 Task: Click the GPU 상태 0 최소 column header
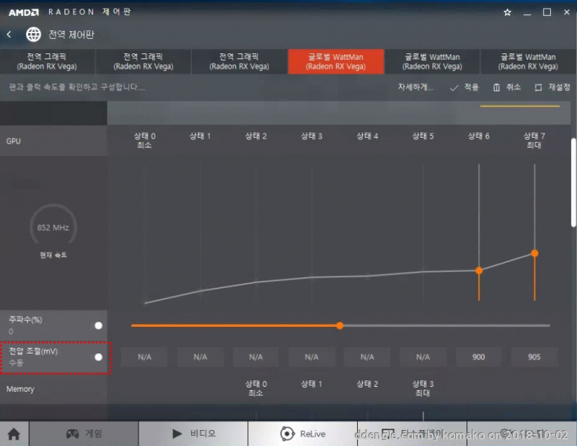(x=144, y=140)
